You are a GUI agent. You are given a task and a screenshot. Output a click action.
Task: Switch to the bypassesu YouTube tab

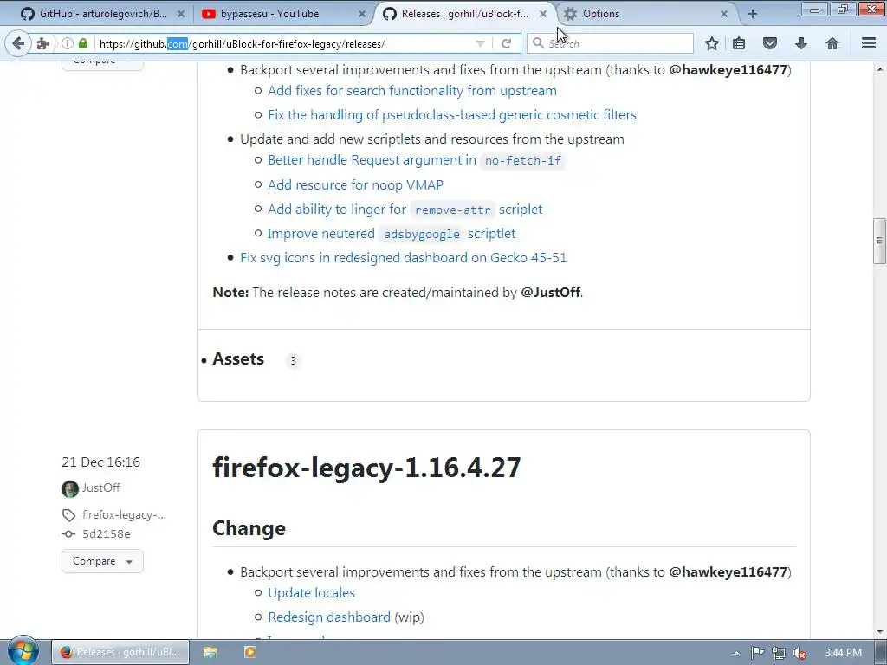click(x=283, y=14)
